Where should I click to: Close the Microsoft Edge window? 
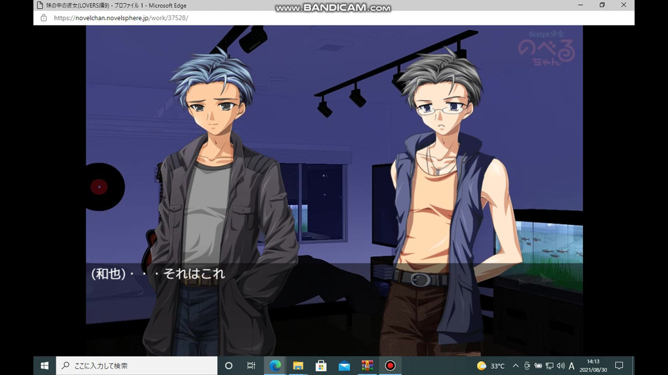[623, 5]
